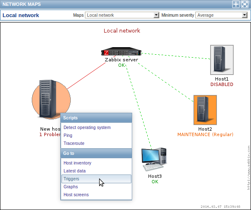Click the New host label

[x=51, y=129]
